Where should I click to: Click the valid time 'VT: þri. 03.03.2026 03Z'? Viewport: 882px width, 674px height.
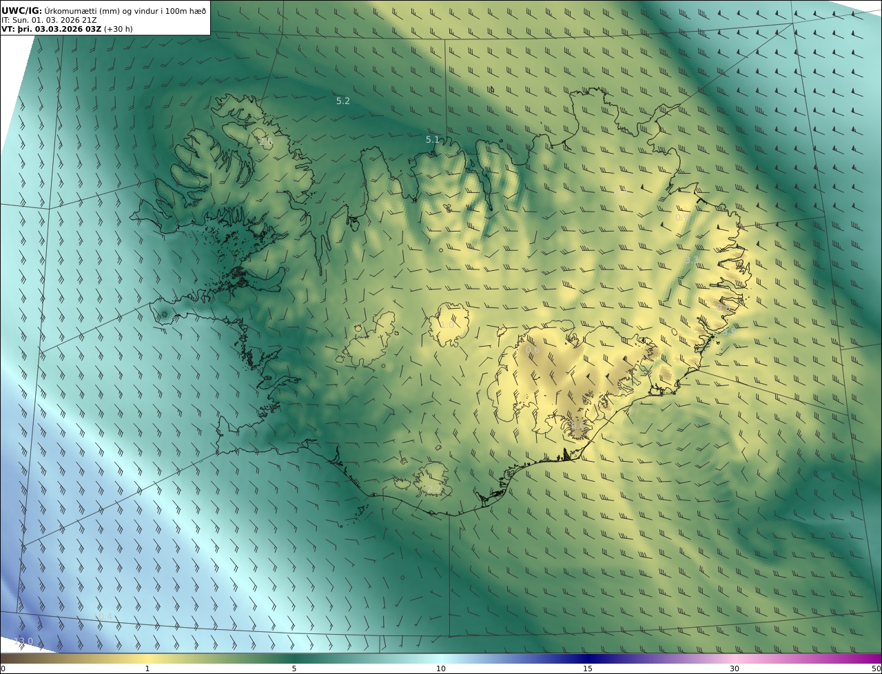(51, 29)
